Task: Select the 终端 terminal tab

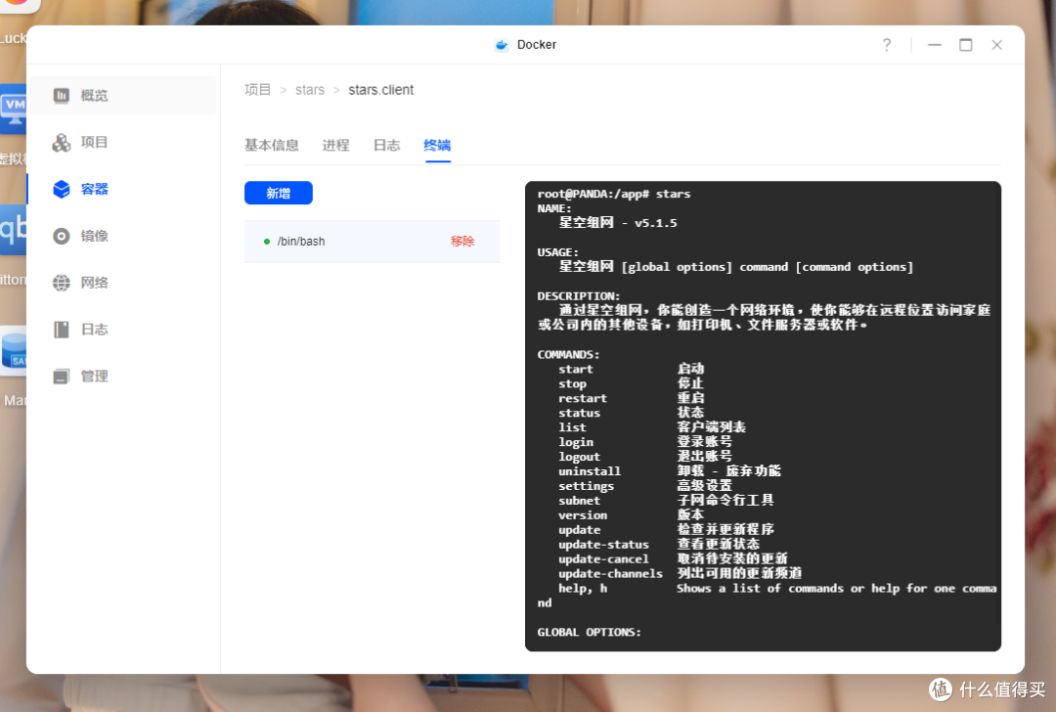Action: tap(437, 146)
